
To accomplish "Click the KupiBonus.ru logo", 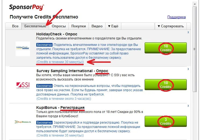I will [x=23, y=122].
